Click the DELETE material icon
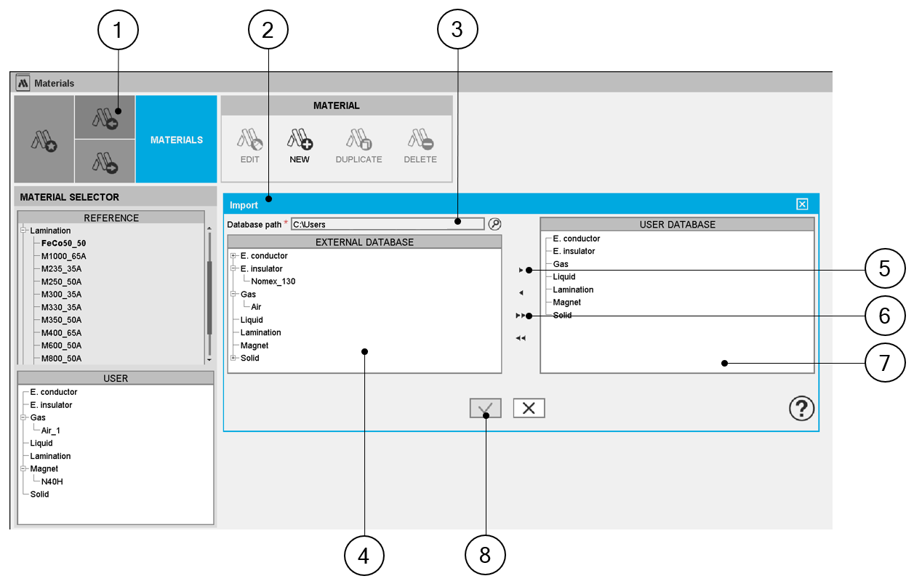 (x=420, y=145)
